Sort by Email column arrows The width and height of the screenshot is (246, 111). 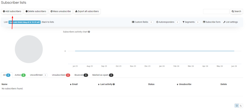pos(71,84)
